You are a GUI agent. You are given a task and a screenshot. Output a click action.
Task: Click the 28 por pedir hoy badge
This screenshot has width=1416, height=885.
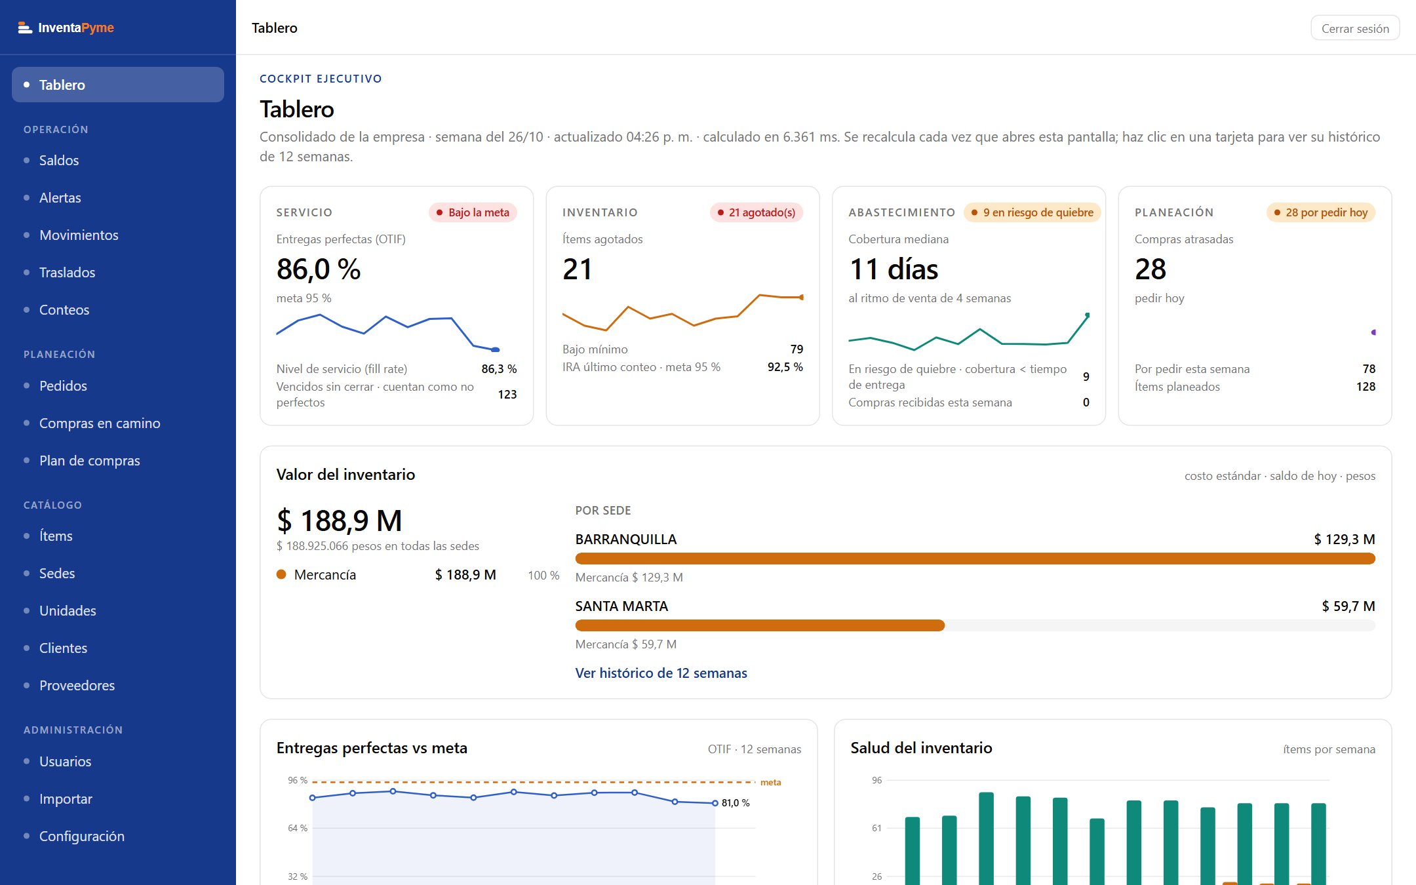click(1321, 212)
